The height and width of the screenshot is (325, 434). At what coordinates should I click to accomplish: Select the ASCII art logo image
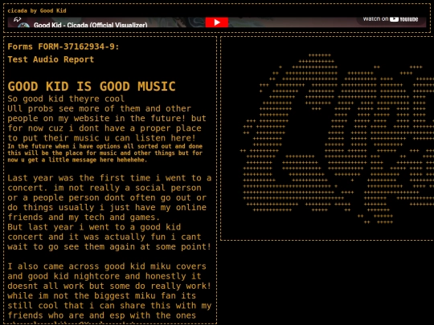pyautogui.click(x=337, y=138)
